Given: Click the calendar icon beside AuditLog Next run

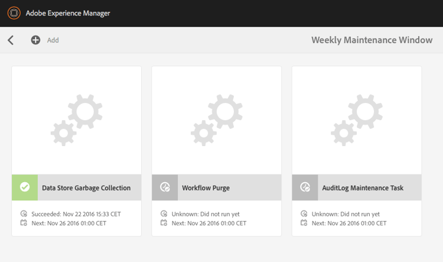Looking at the screenshot, I should point(304,223).
